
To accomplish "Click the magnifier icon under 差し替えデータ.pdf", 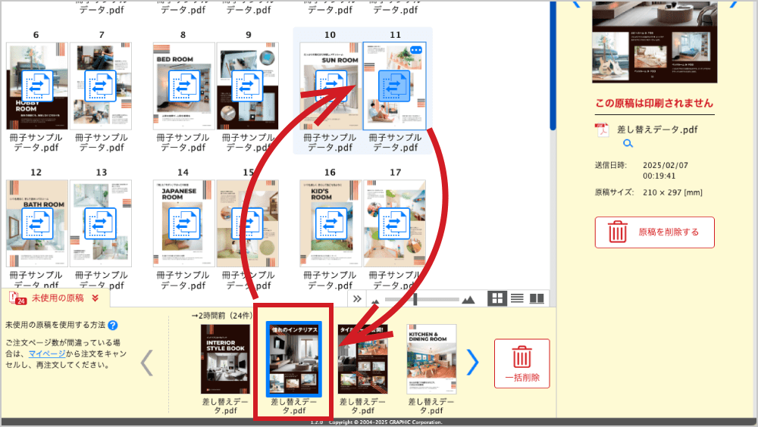I will coord(628,143).
